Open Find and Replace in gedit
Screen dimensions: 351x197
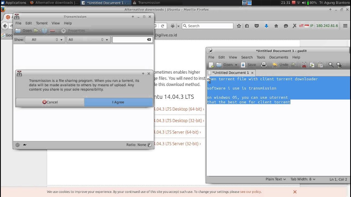[x=339, y=65]
